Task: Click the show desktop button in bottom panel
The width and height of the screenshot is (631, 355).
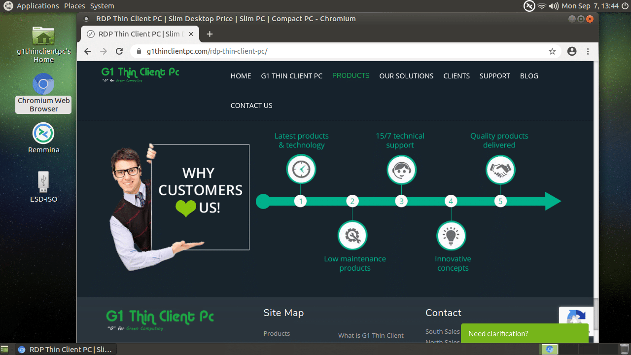Action: (4, 349)
